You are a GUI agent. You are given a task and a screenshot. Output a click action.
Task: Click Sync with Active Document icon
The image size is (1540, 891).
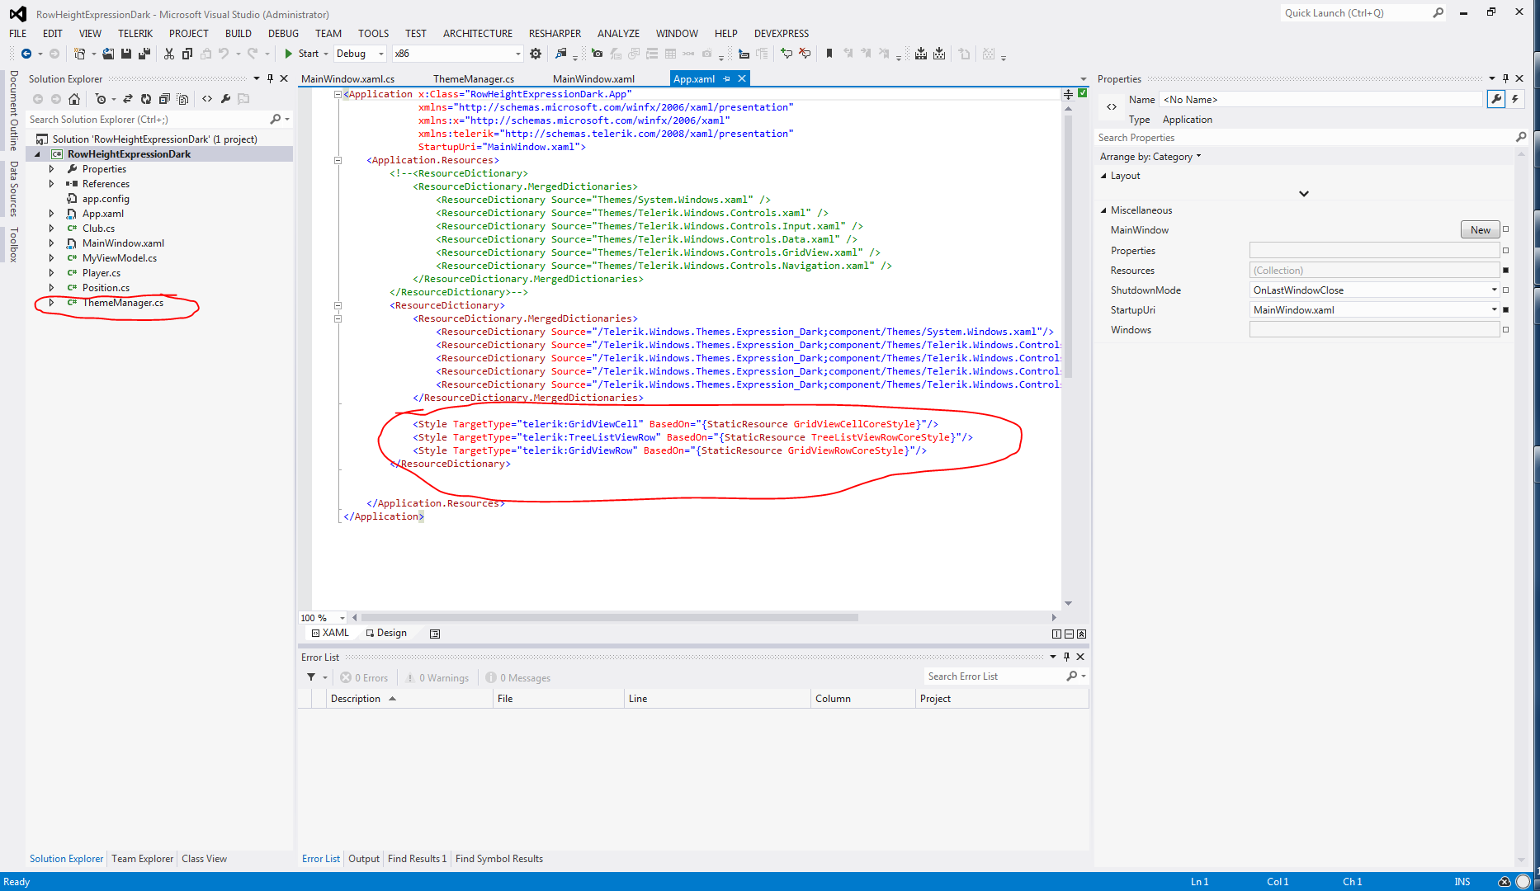(128, 99)
